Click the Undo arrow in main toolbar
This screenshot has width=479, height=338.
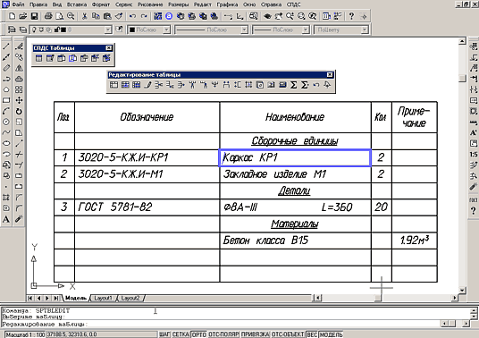pos(132,16)
